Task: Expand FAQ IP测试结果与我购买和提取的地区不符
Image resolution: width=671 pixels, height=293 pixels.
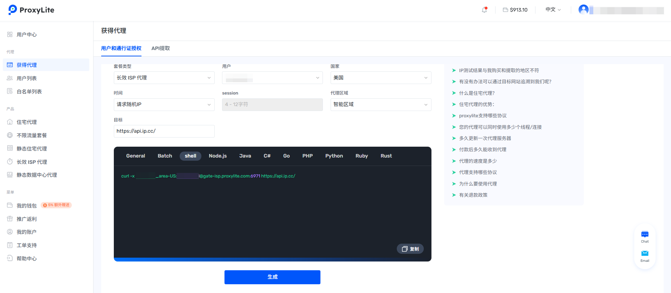Action: [x=499, y=70]
